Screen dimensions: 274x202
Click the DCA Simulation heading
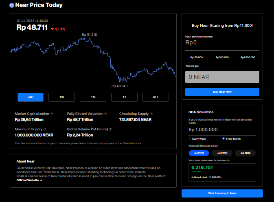[x=201, y=112]
